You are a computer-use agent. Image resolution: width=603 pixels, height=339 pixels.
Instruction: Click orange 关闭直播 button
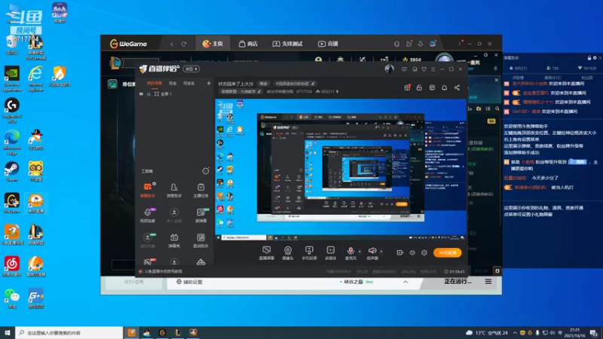click(x=447, y=253)
